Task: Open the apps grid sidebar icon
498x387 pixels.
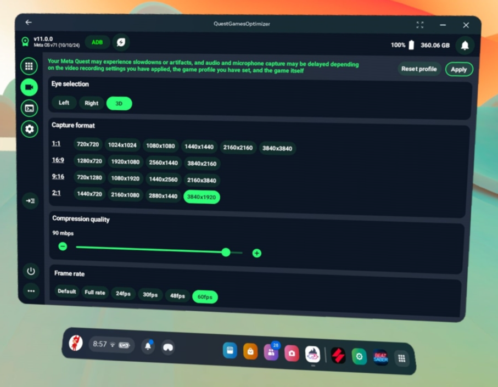Action: click(x=29, y=66)
